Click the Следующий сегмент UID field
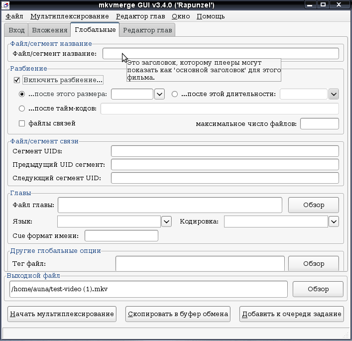 225,178
